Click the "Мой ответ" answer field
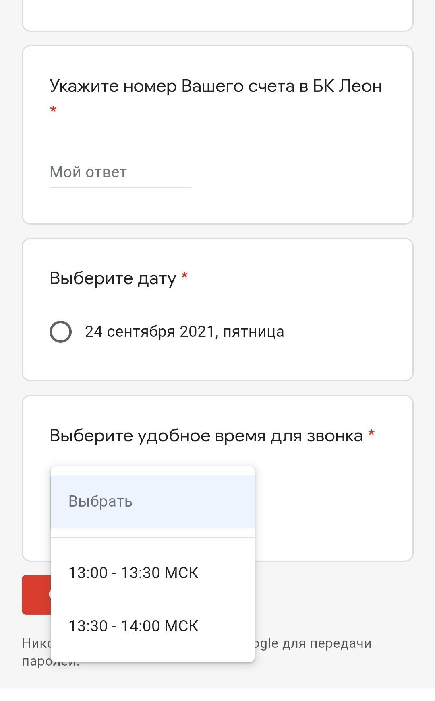The height and width of the screenshot is (701, 435). point(120,173)
